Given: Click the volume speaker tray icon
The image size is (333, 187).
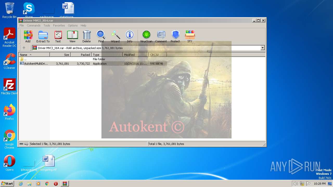Looking at the screenshot, I should coord(296,184).
